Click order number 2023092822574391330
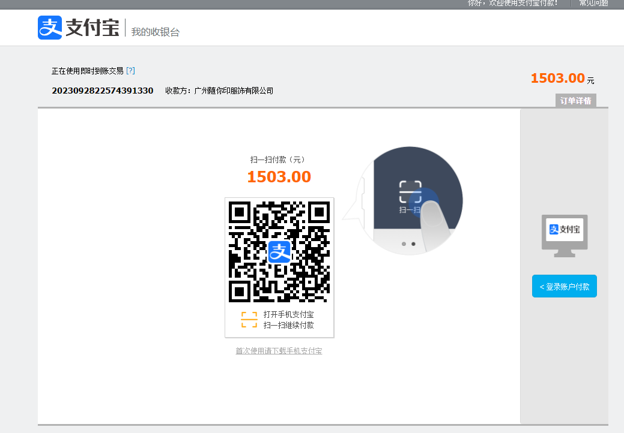Screen dimensions: 624x433 tap(103, 91)
